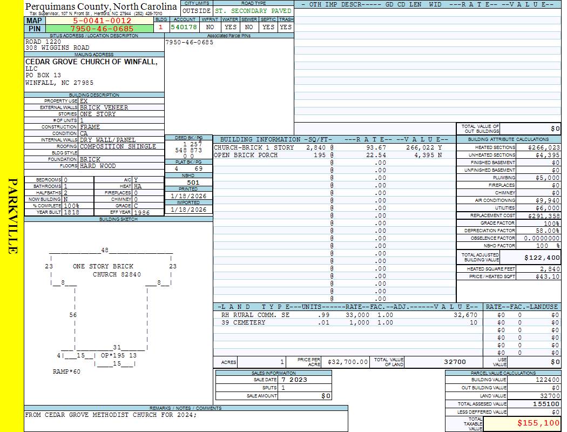Click heated sections value $266,023

tap(544, 147)
